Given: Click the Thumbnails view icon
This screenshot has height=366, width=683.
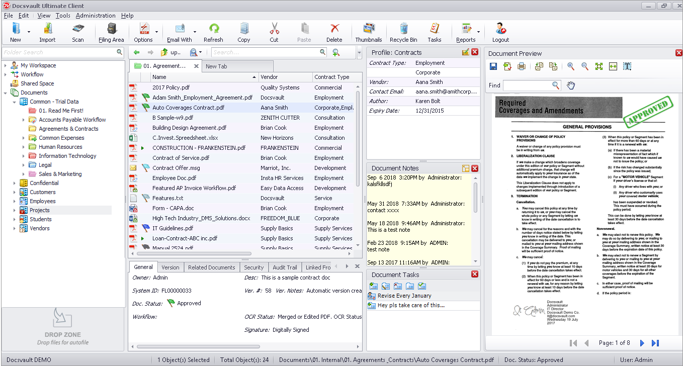Looking at the screenshot, I should click(369, 33).
